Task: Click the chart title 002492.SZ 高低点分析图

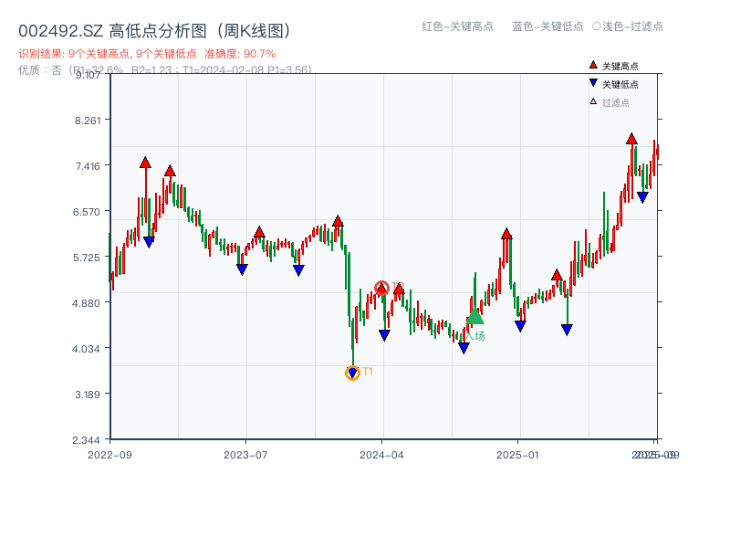Action: pyautogui.click(x=154, y=31)
